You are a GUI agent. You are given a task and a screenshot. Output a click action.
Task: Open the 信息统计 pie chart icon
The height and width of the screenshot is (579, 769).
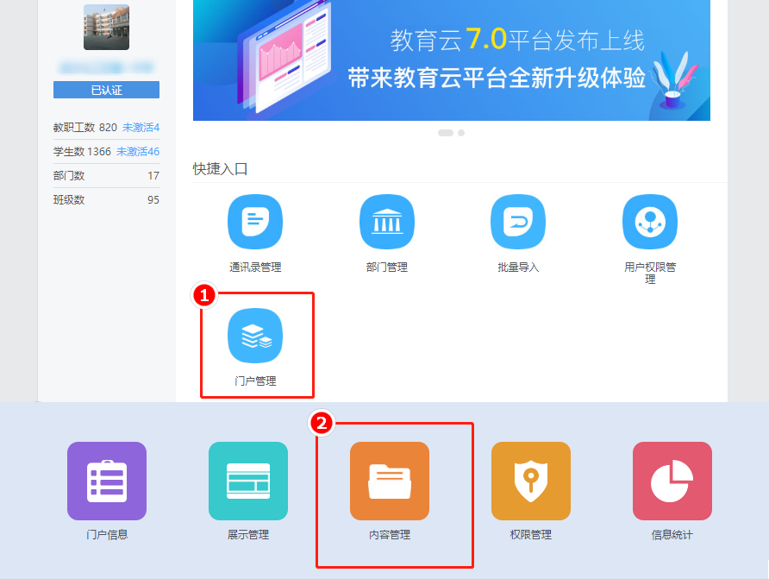pyautogui.click(x=672, y=481)
